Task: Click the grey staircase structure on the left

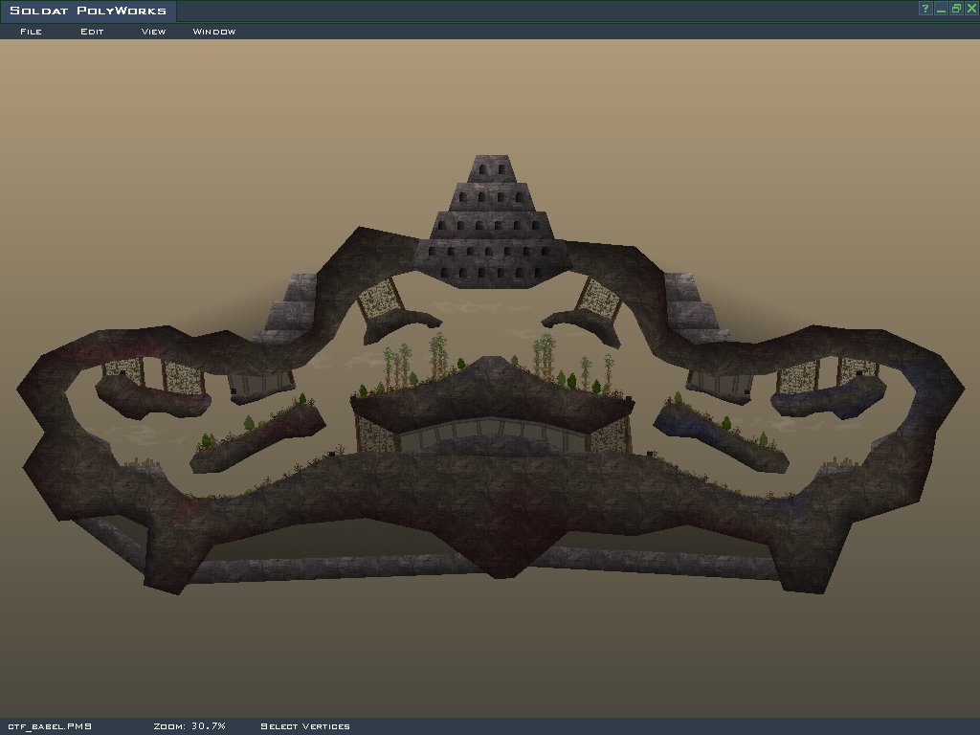Action: pyautogui.click(x=290, y=306)
